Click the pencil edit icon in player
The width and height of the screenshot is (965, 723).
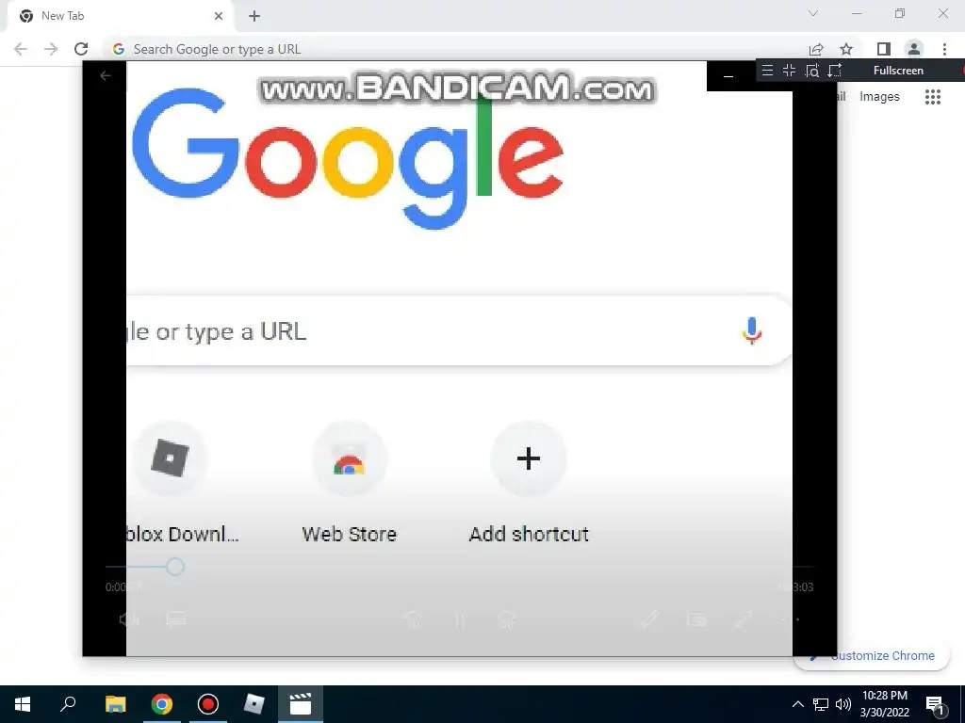click(x=650, y=619)
